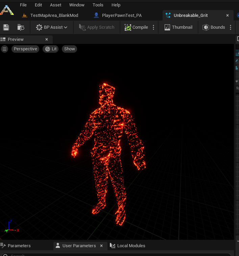Toggle the Bounds display
Image resolution: width=239 pixels, height=256 pixels.
tap(214, 27)
